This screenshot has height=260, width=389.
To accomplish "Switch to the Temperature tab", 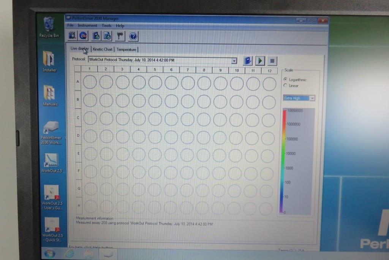I will click(x=127, y=49).
